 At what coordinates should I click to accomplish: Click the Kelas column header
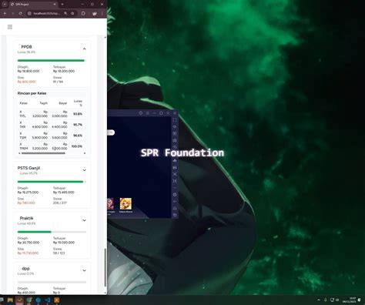pyautogui.click(x=23, y=103)
